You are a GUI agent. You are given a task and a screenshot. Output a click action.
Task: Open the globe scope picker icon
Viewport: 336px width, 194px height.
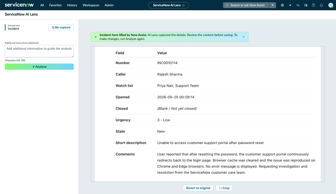(x=283, y=5)
